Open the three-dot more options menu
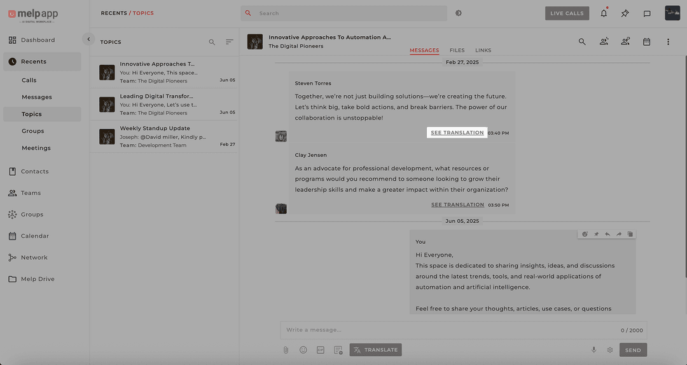This screenshot has height=365, width=687. [x=668, y=42]
